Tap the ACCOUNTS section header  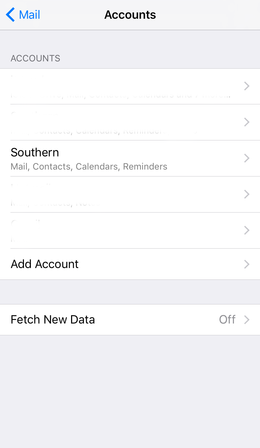point(35,58)
